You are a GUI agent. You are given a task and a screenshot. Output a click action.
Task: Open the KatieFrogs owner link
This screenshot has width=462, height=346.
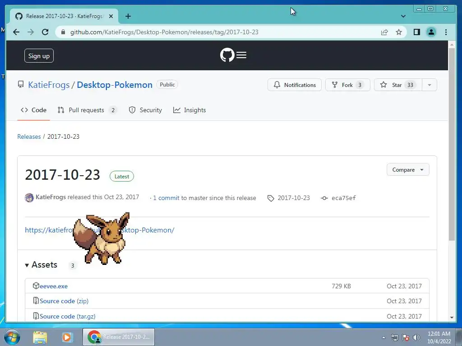(49, 85)
